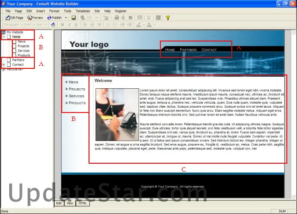Image resolution: width=297 pixels, height=214 pixels.
Task: Select the Services page in the tree
Action: point(24,51)
